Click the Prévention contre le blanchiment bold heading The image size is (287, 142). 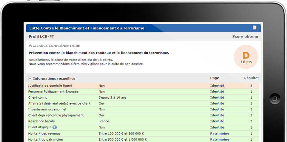[99, 53]
